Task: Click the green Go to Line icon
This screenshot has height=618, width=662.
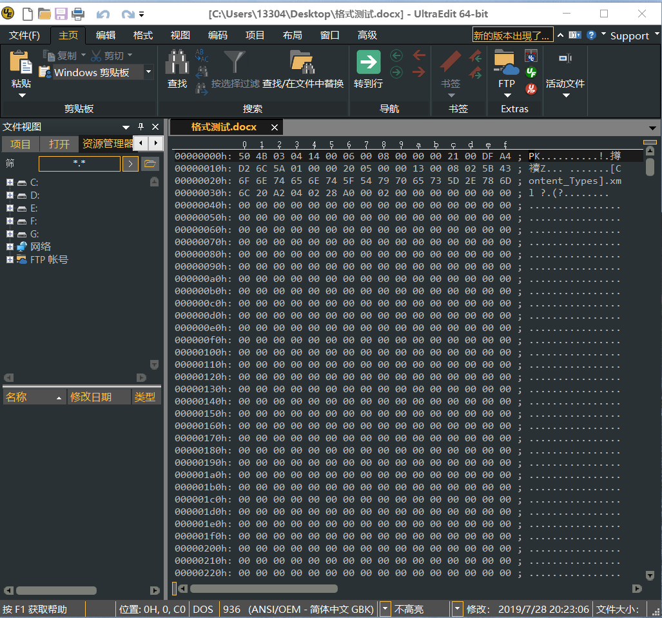Action: pyautogui.click(x=368, y=62)
